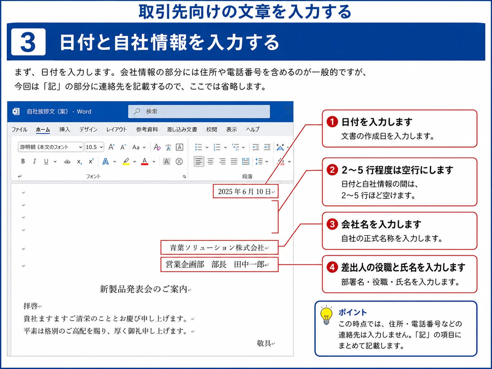Image resolution: width=492 pixels, height=369 pixels.
Task: Click Numbering list icon
Action: [217, 147]
